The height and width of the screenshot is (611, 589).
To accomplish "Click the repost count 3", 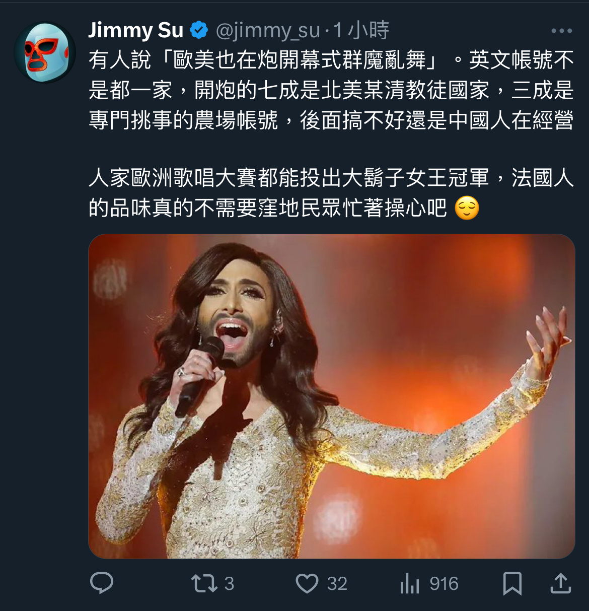I will 229,583.
